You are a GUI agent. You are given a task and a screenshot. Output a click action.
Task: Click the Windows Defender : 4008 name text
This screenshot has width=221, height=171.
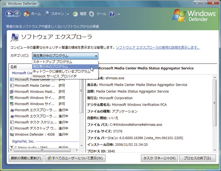pos(34,134)
